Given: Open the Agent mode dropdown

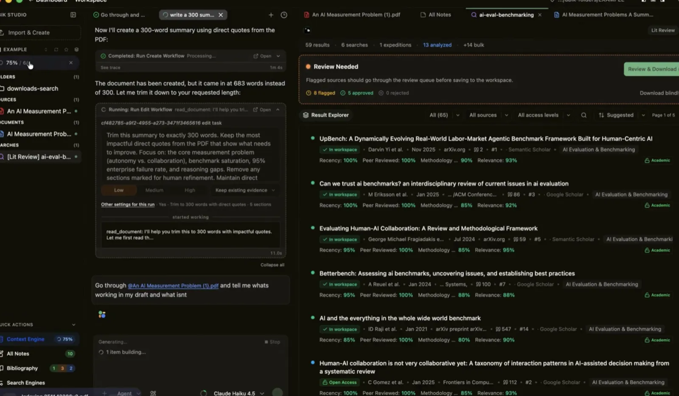Looking at the screenshot, I should [129, 393].
